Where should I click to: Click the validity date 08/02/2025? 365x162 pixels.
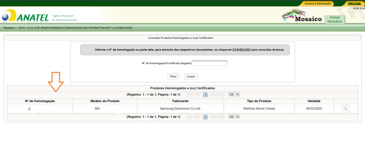(314, 108)
